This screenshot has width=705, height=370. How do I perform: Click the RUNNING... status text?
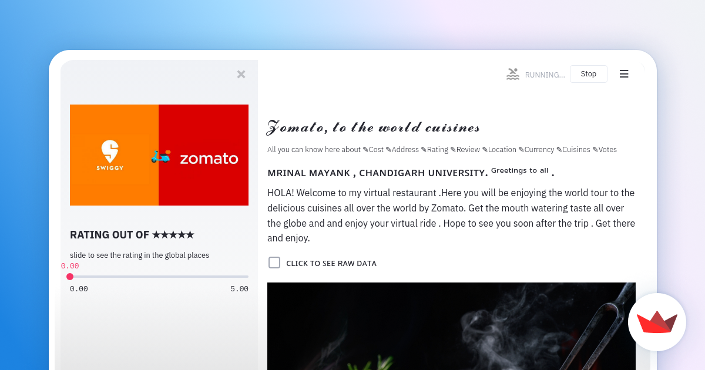(x=545, y=74)
